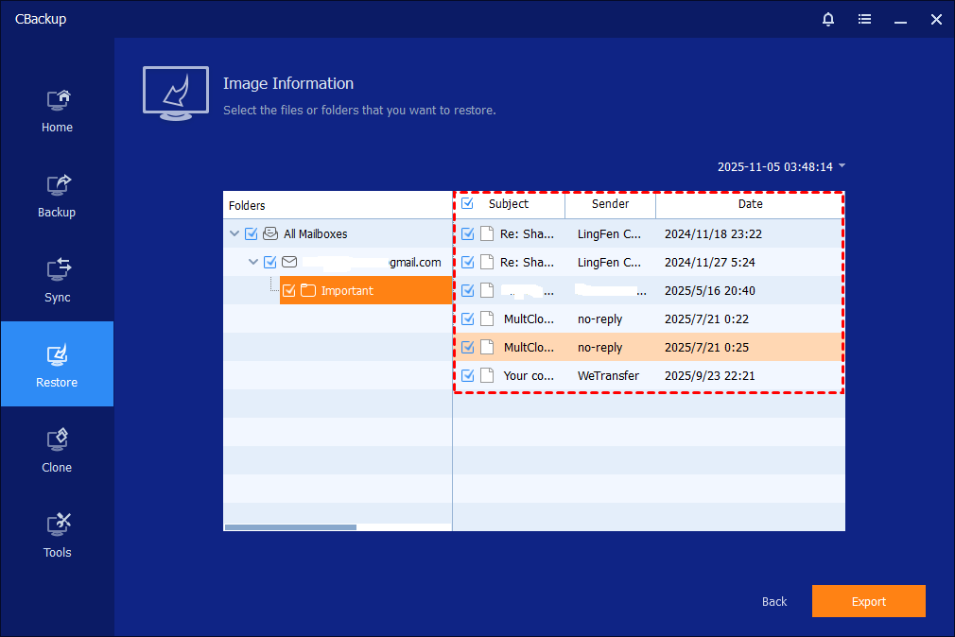
Task: Go to Sync via sidebar icon
Action: click(57, 269)
